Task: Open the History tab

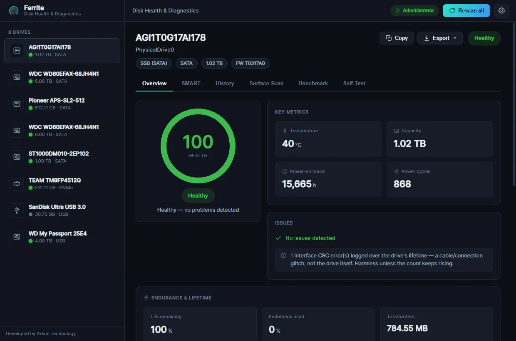Action: coord(225,83)
